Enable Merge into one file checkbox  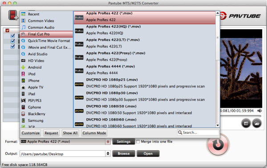pos(138,141)
